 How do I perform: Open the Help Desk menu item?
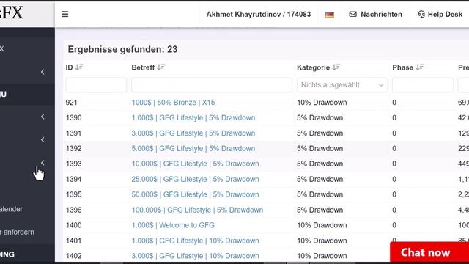coord(440,15)
